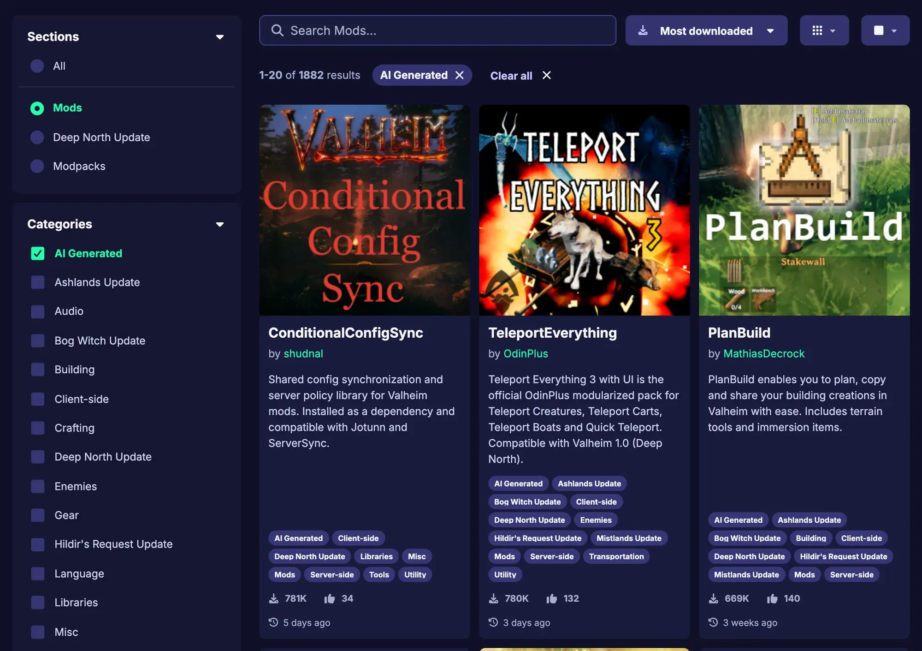Uncheck the AI Generated category
The image size is (922, 651).
click(38, 253)
